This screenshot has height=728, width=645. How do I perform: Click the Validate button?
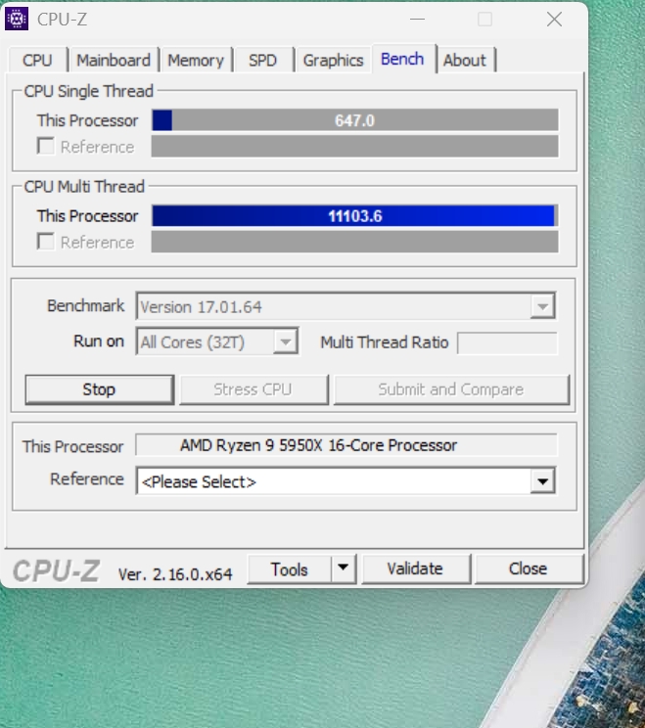click(416, 569)
